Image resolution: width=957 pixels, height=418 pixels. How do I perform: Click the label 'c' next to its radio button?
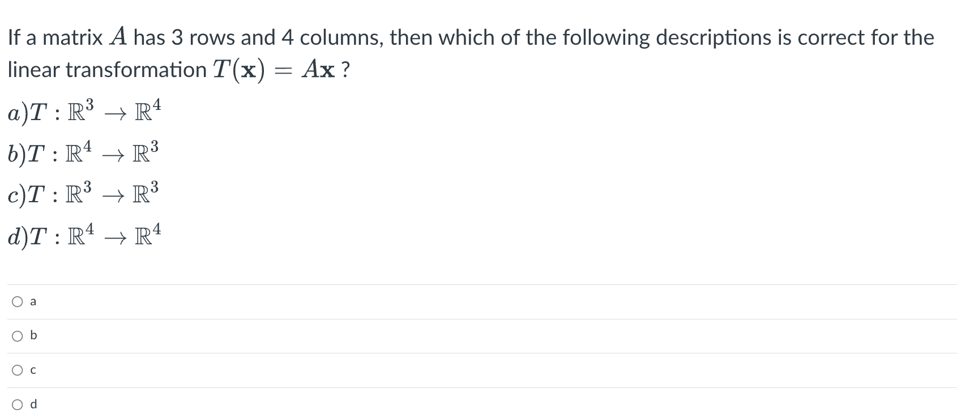click(x=33, y=370)
